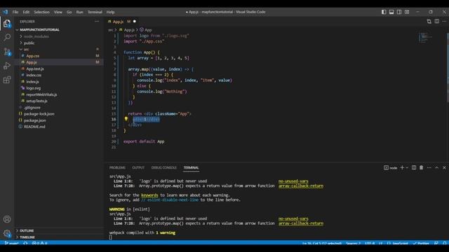Open index.css in the explorer
Viewport: 449px width, 252px height.
34,75
